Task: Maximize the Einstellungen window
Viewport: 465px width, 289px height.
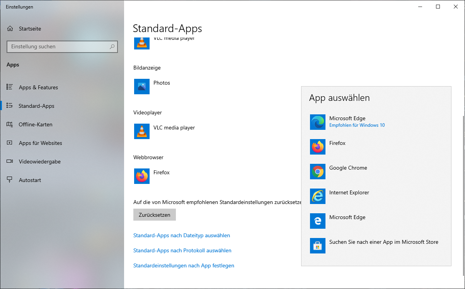Action: point(438,7)
